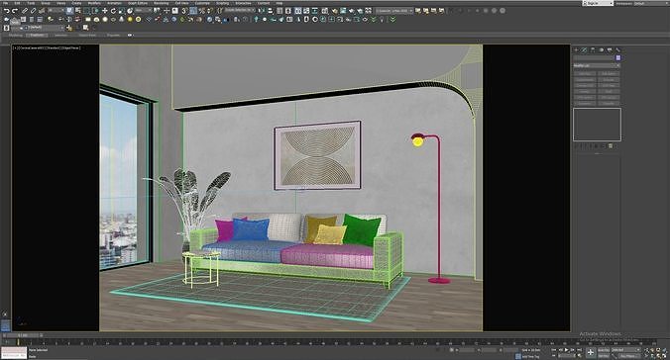The width and height of the screenshot is (670, 360).
Task: Open the Help menu
Action: point(279,3)
